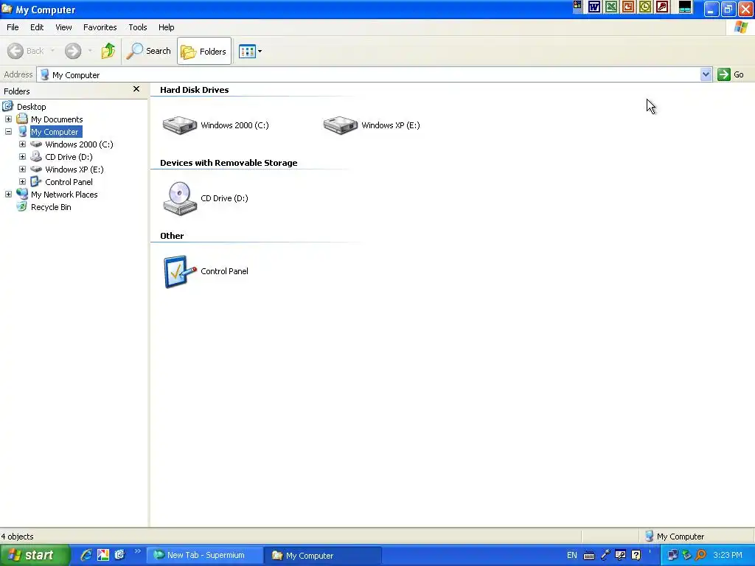Select Windows XP (E:) in tree
Screen dimensions: 755x566
[74, 170]
